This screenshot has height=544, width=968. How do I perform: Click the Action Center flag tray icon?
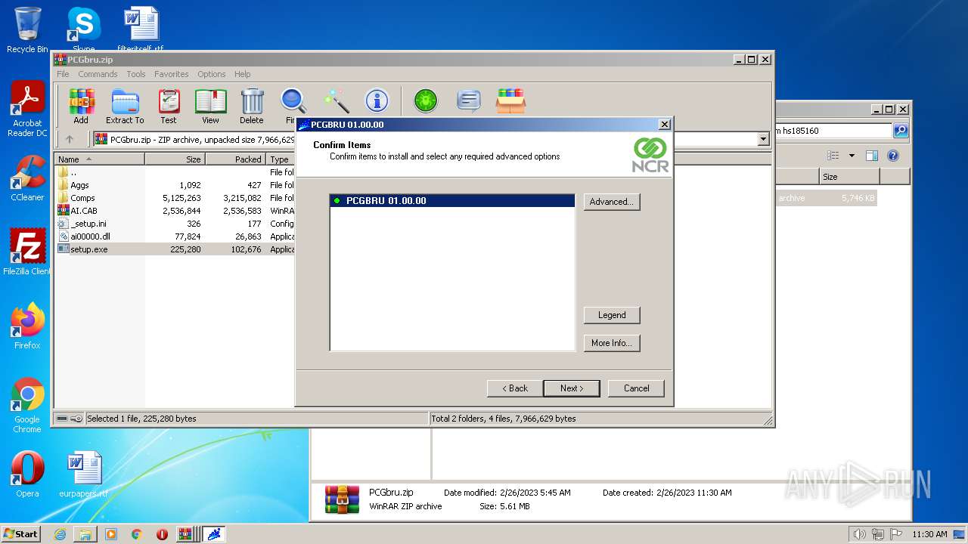(x=896, y=534)
